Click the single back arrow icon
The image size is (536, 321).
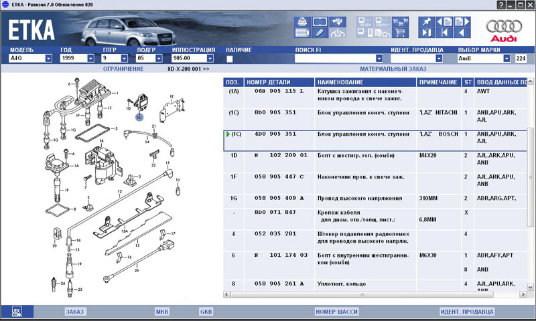point(462,33)
